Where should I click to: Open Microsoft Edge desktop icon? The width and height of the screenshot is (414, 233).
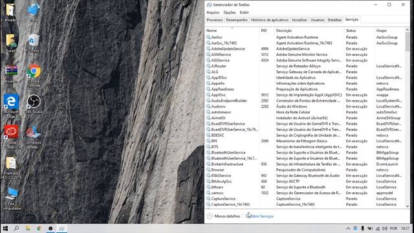(11, 106)
